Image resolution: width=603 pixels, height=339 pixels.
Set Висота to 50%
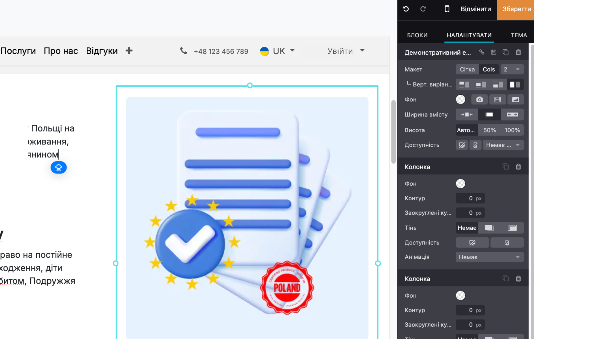click(x=489, y=130)
